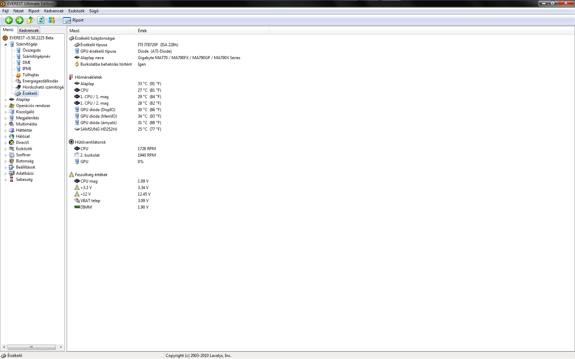
Task: Click the +12 V voltage icon
Action: tap(77, 194)
